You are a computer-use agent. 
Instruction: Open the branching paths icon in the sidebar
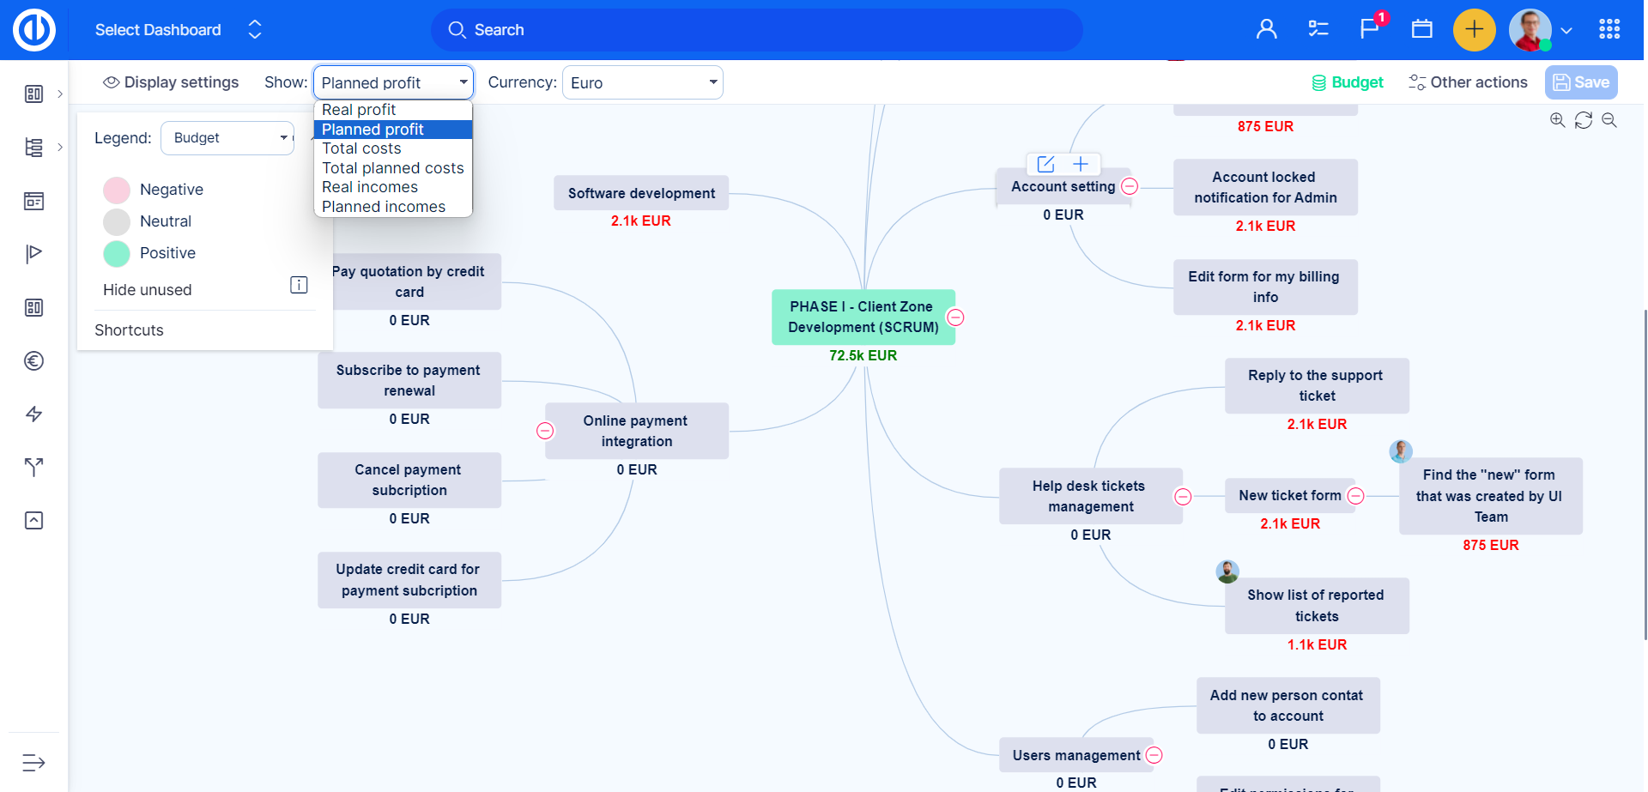[x=33, y=467]
